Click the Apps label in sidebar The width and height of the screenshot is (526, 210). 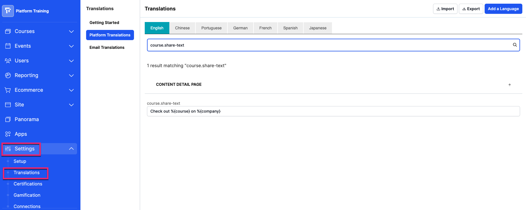pyautogui.click(x=21, y=134)
